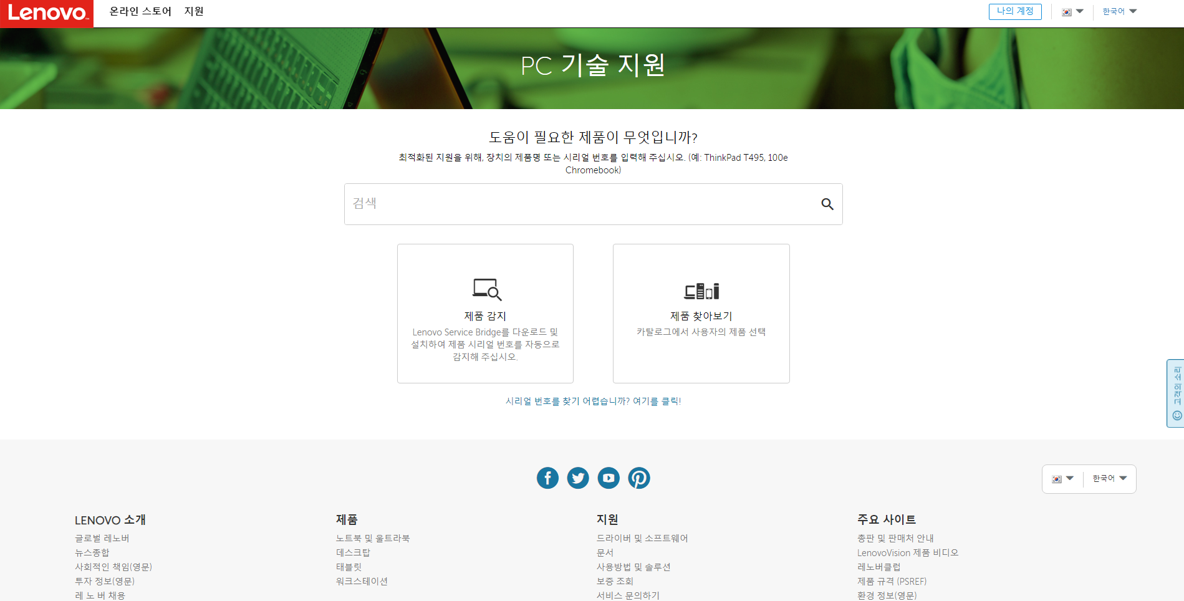Open the 고객의 소리 feedback tab

click(x=1176, y=393)
